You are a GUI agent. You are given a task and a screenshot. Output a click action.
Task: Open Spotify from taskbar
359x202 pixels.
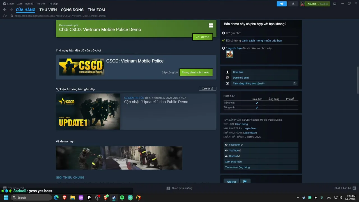[x=122, y=198]
